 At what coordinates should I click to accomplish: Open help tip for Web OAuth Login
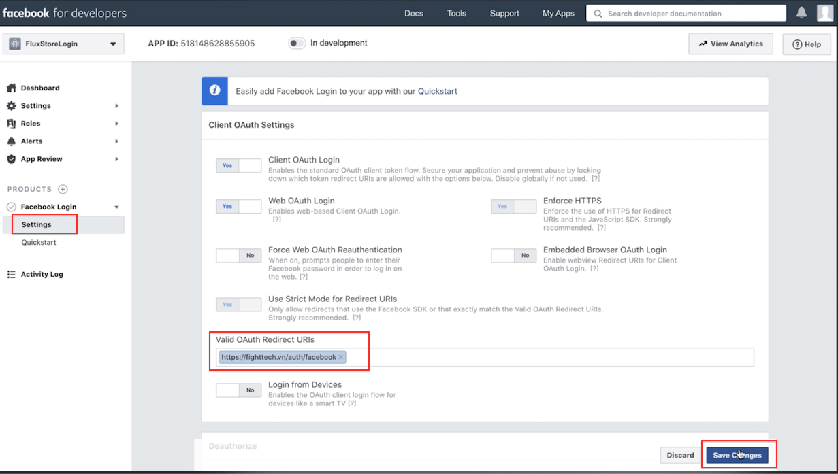coord(277,220)
